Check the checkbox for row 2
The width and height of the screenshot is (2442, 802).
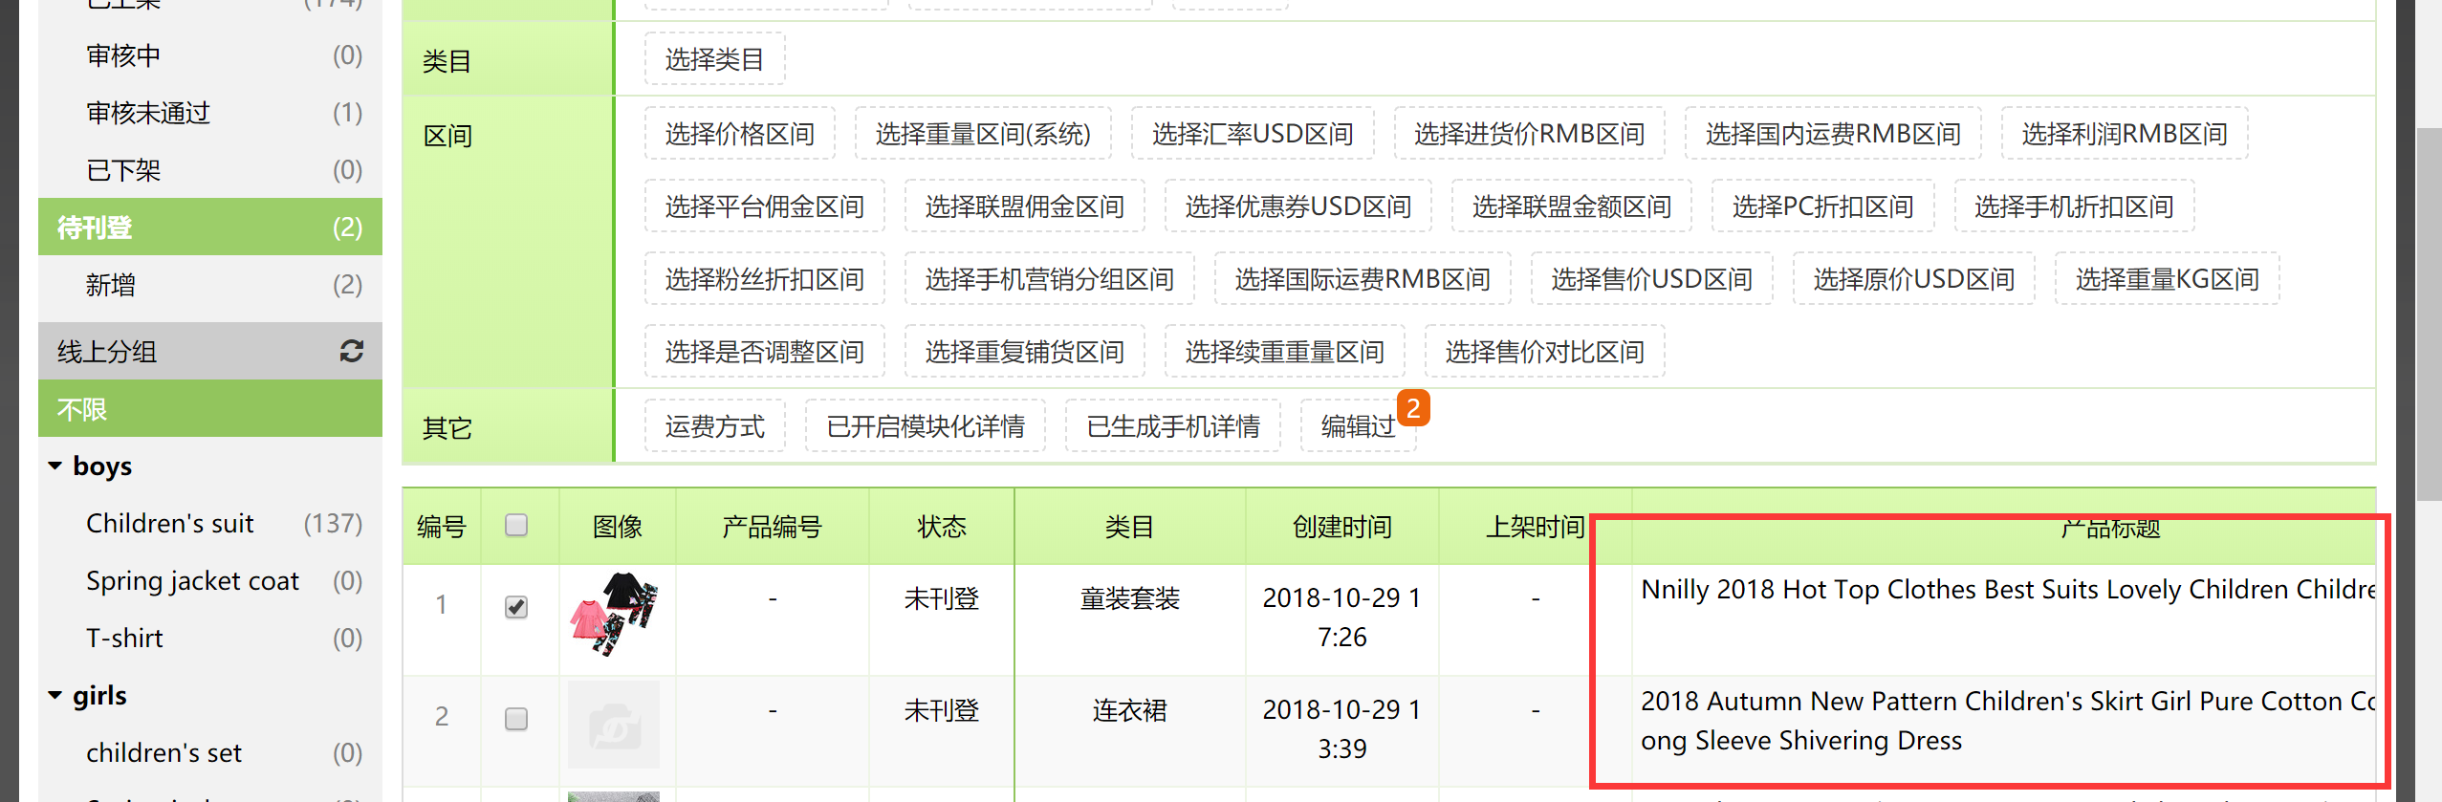point(516,718)
